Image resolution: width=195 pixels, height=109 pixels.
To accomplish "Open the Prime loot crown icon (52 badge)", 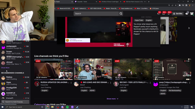I will tap(158, 13).
